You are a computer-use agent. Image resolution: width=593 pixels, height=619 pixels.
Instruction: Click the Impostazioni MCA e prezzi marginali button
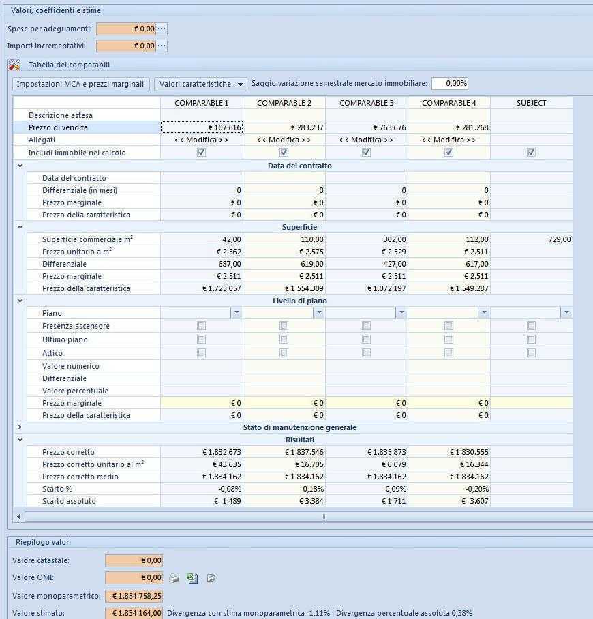pos(80,84)
